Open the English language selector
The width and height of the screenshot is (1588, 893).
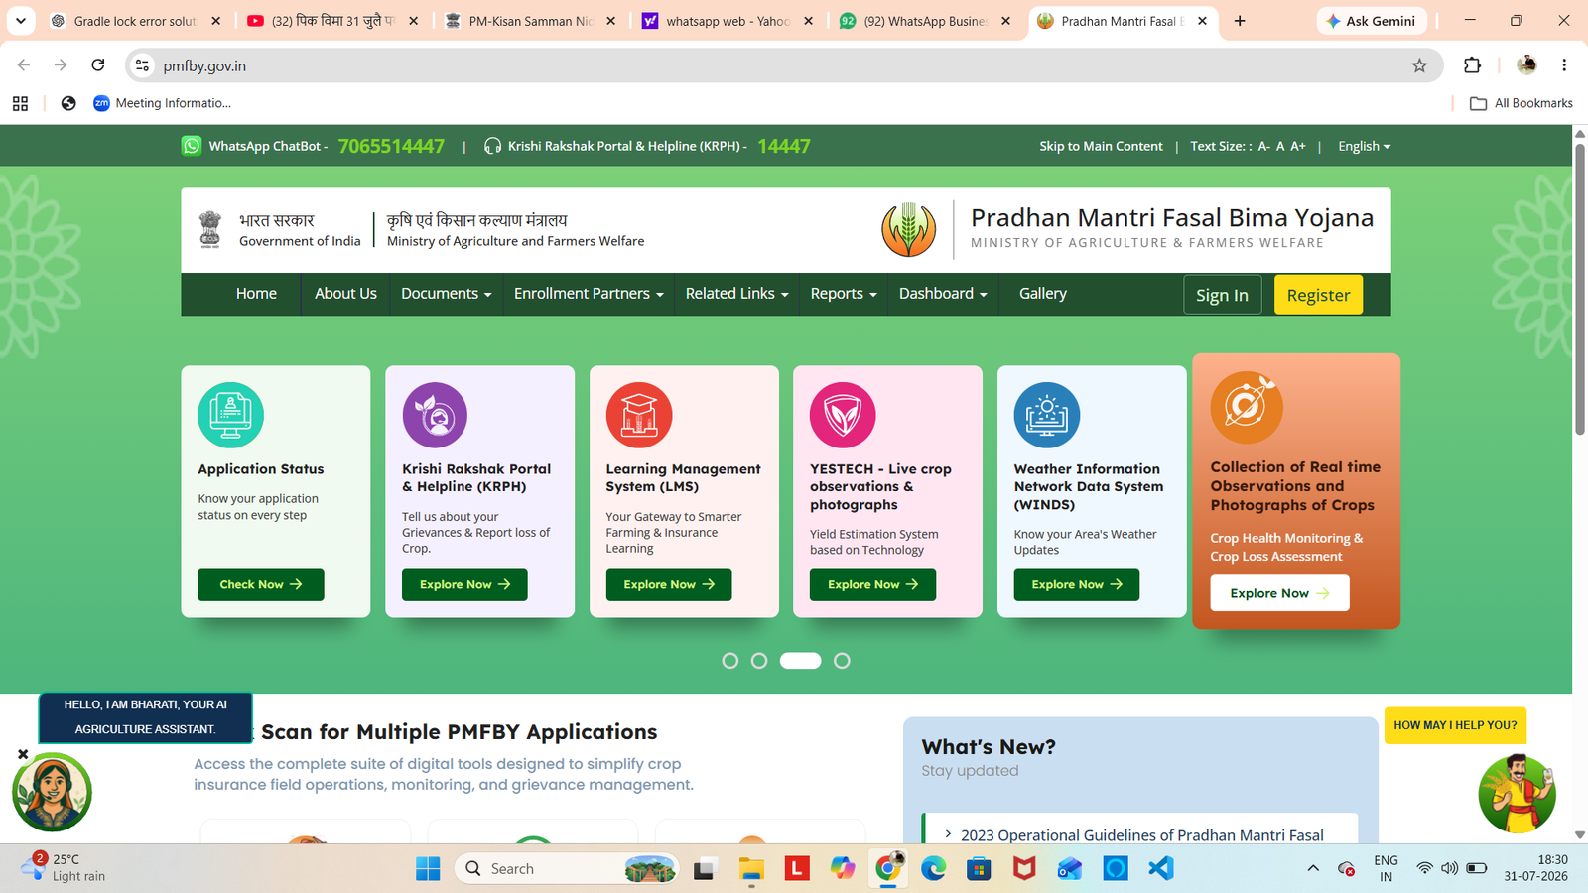pos(1364,146)
